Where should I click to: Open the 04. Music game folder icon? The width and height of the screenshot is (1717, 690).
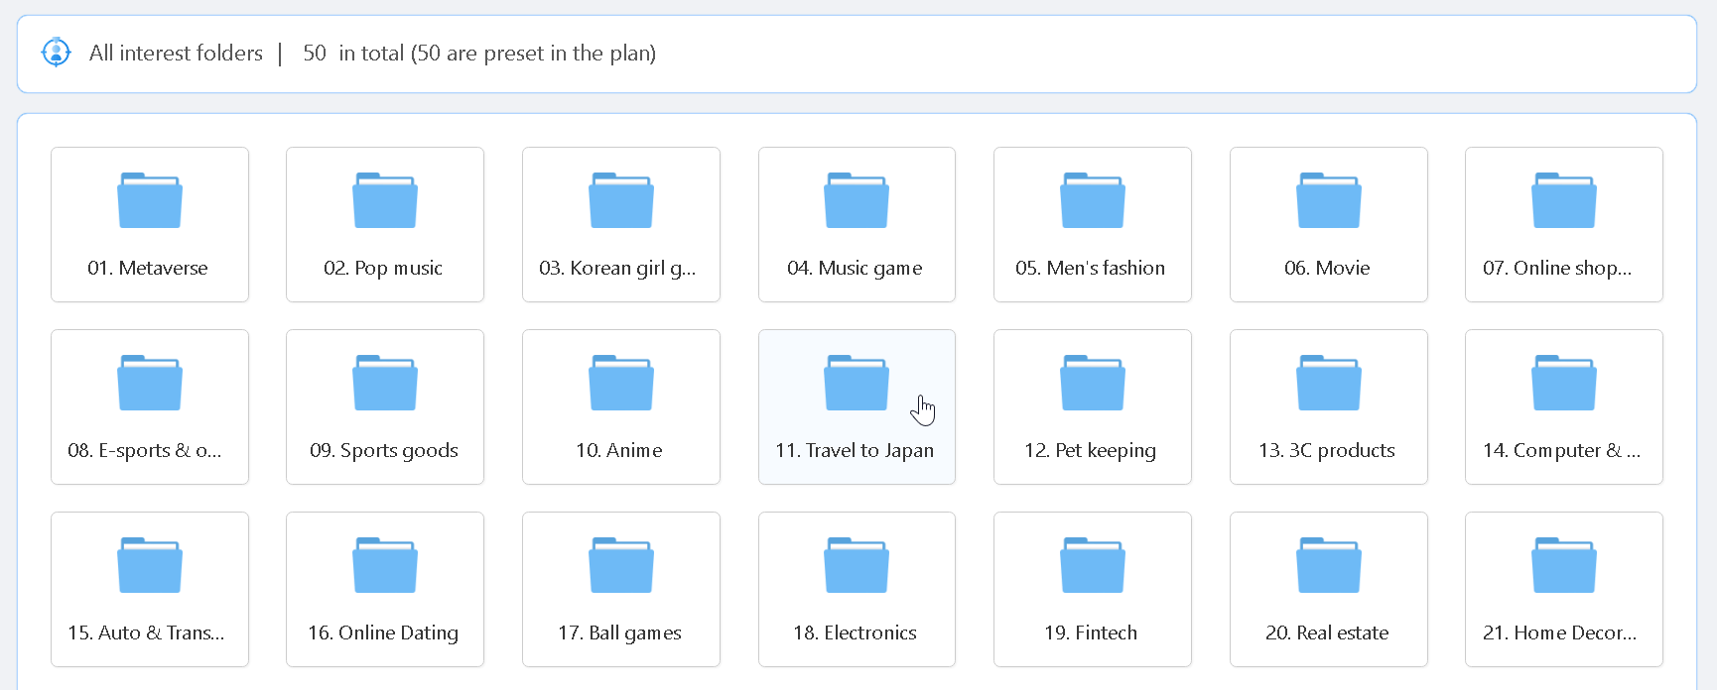(857, 201)
